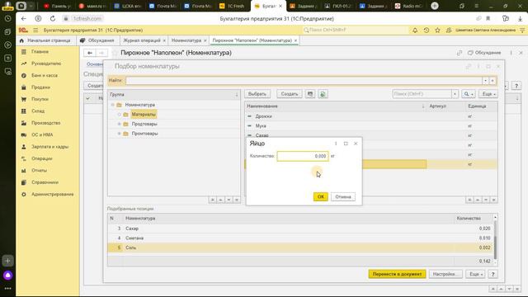Collapse the Номенклатура root group
Image resolution: width=528 pixels, height=297 pixels.
click(112, 105)
